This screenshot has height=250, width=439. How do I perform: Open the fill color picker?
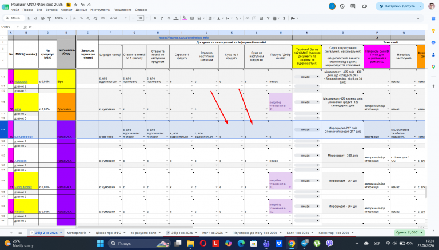coord(185,18)
